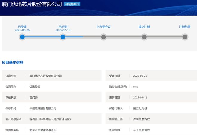Click the page title 厦门优迅芯片股份有限公司
The image size is (197, 135).
[32, 4]
